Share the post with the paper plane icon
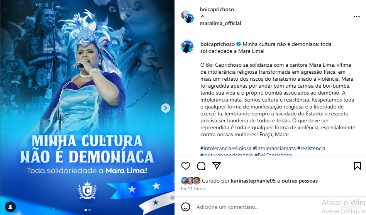366x215 pixels. coord(216,166)
